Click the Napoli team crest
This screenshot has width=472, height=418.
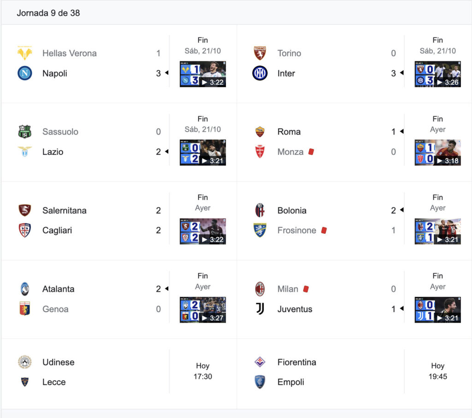(25, 73)
